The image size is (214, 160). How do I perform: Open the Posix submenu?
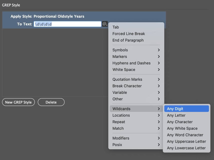click(136, 145)
